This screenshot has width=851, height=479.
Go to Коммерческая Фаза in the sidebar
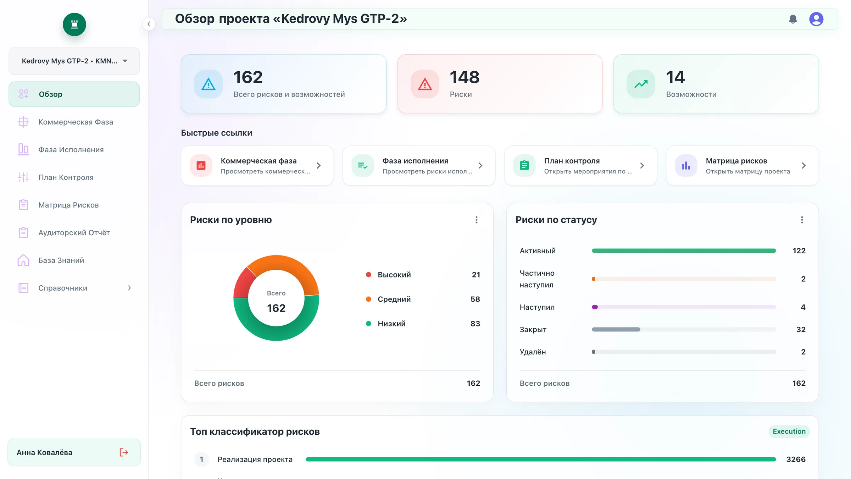click(x=74, y=122)
